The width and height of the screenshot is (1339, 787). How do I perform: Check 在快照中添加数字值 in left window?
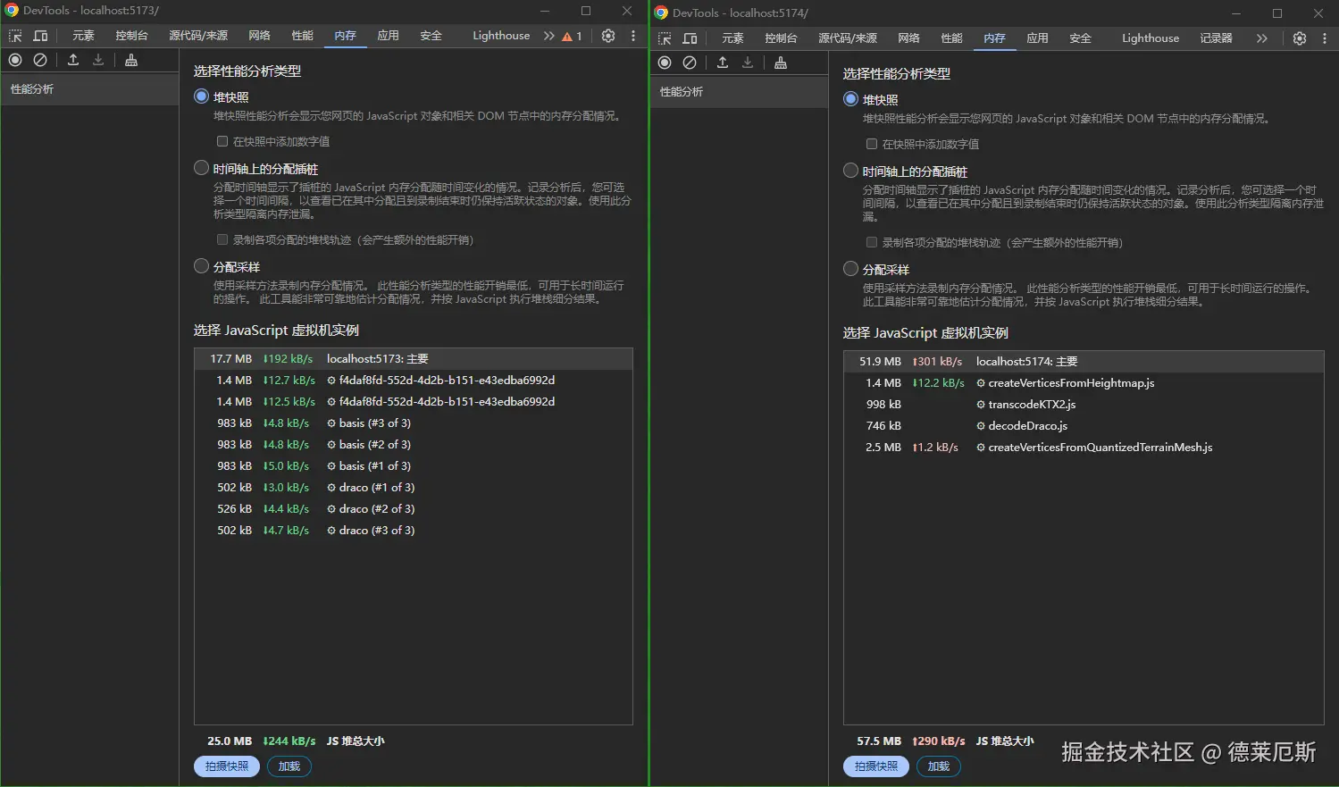222,141
